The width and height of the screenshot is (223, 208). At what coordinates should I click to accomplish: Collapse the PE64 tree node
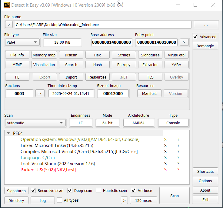8,133
